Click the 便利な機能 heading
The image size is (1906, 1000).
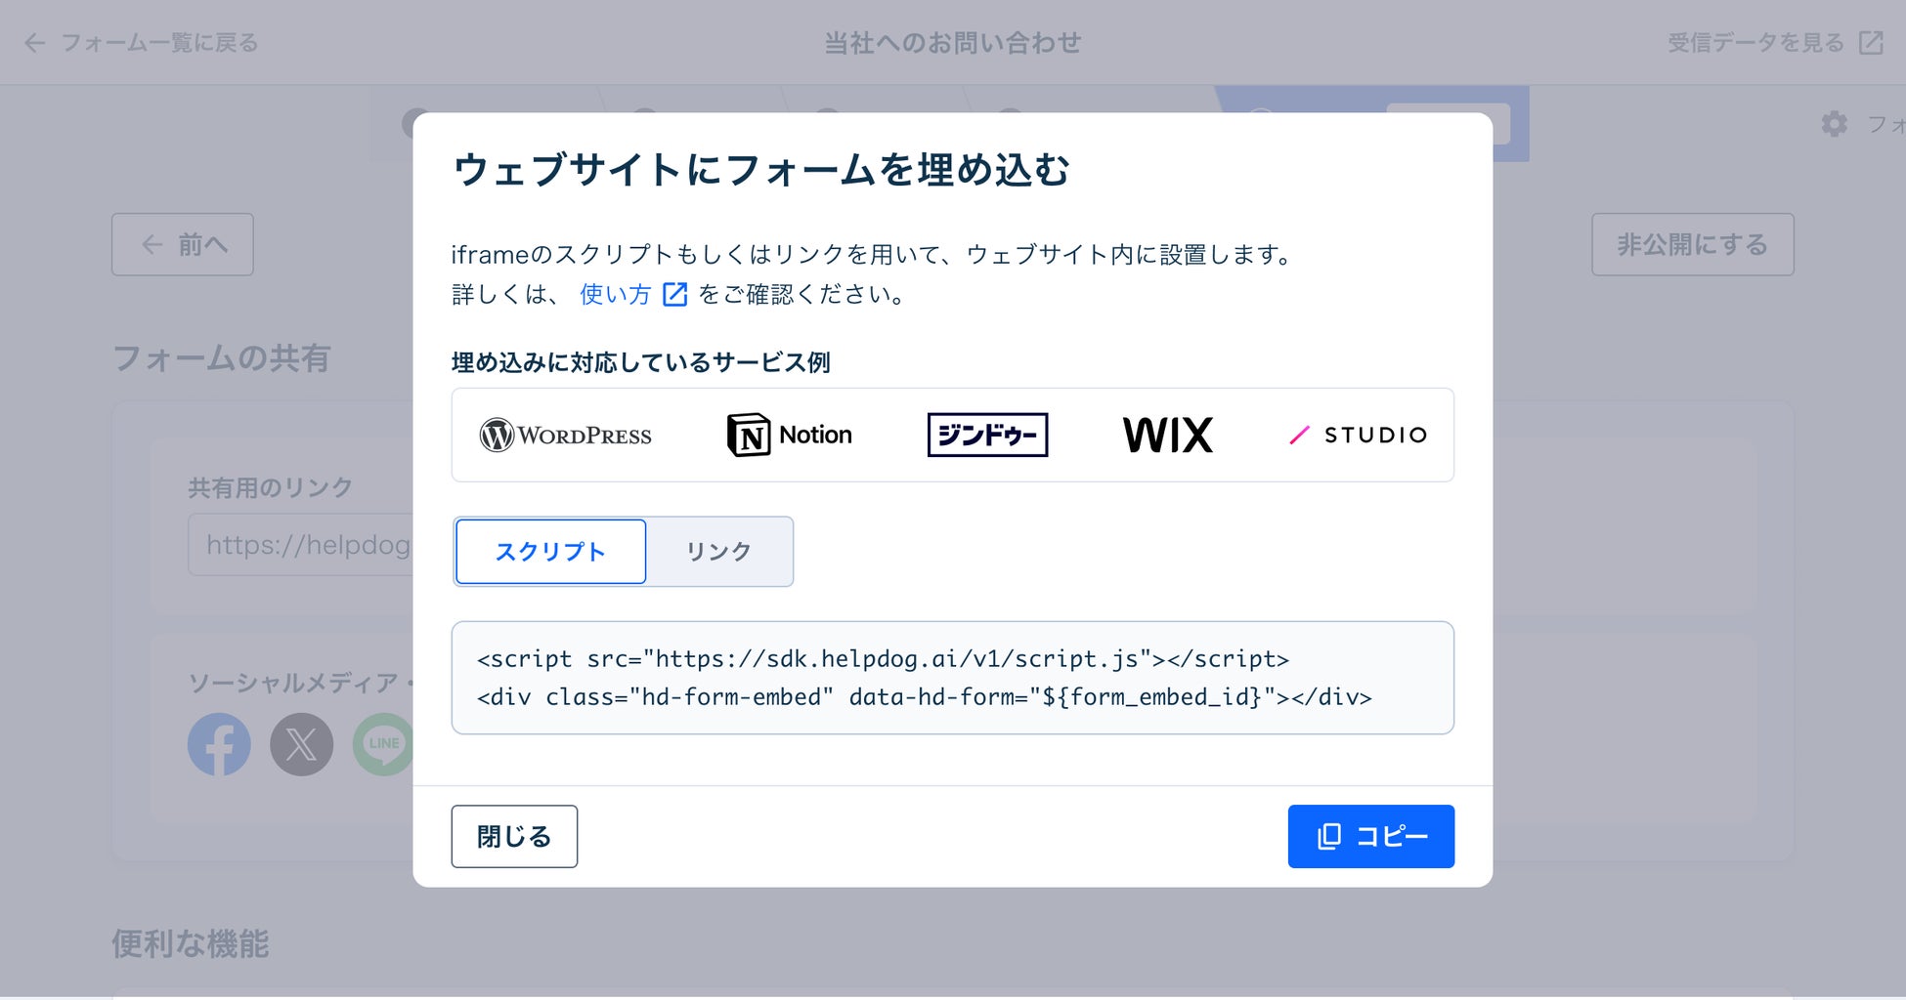coord(191,944)
